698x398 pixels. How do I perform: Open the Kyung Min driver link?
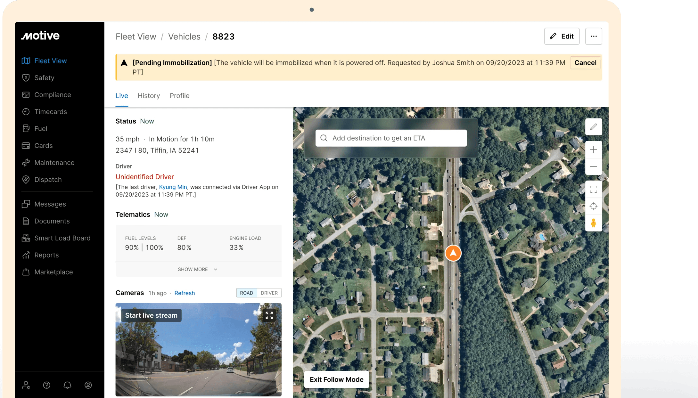click(173, 187)
